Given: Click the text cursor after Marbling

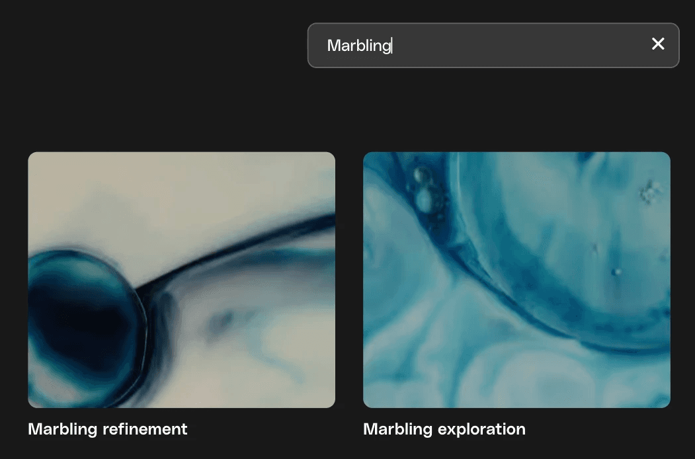Looking at the screenshot, I should 392,45.
